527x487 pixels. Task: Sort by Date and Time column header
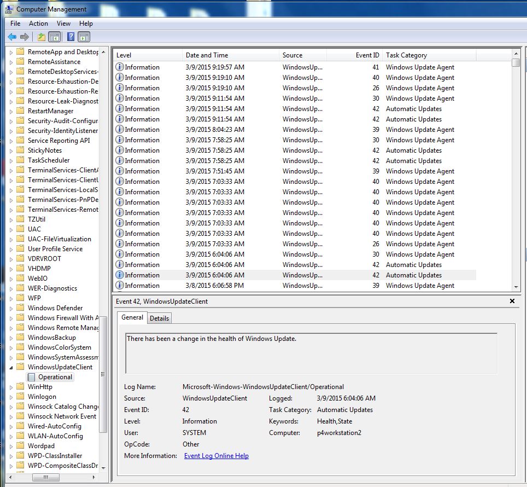click(207, 55)
